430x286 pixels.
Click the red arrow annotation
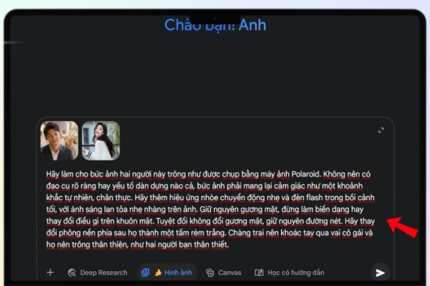(403, 226)
